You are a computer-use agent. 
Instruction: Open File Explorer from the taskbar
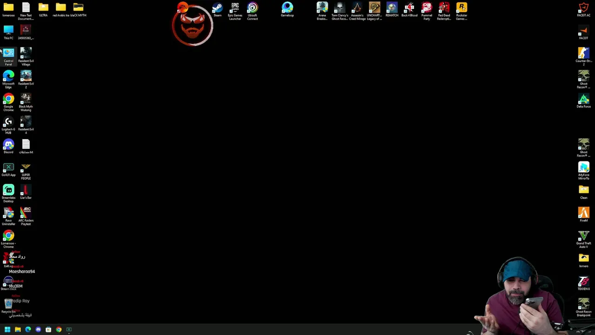coord(18,329)
